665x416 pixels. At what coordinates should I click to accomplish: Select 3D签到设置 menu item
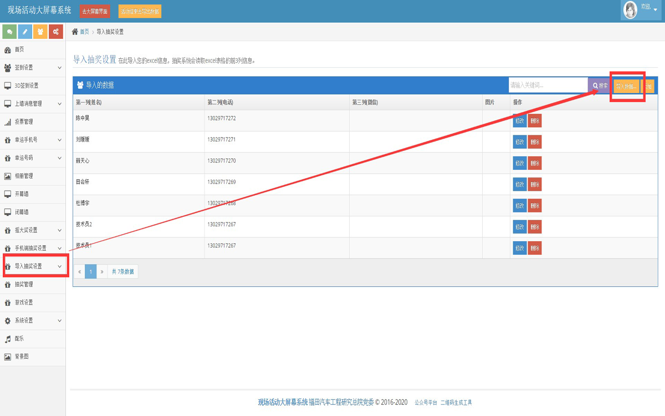(x=26, y=86)
